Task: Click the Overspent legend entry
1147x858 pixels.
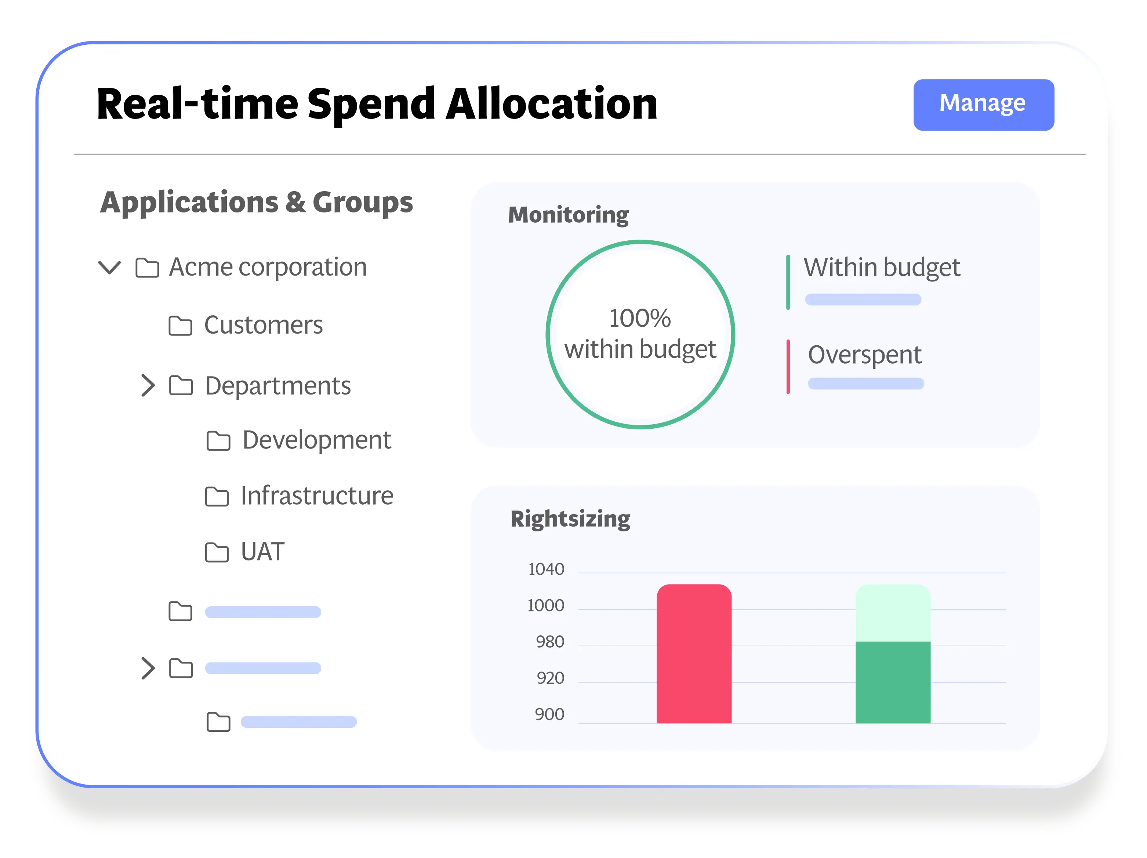Action: coord(864,355)
